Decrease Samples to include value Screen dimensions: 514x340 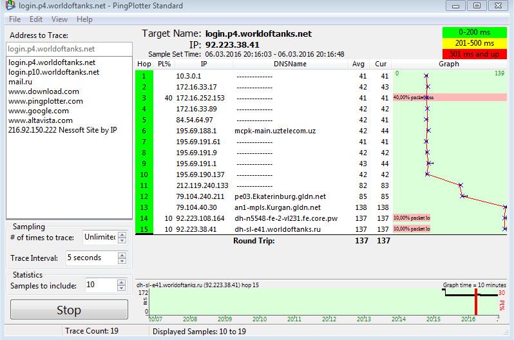click(121, 288)
